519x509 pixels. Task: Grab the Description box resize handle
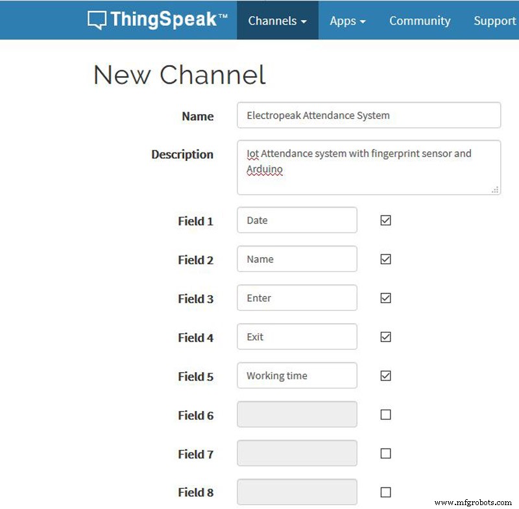[x=496, y=190]
